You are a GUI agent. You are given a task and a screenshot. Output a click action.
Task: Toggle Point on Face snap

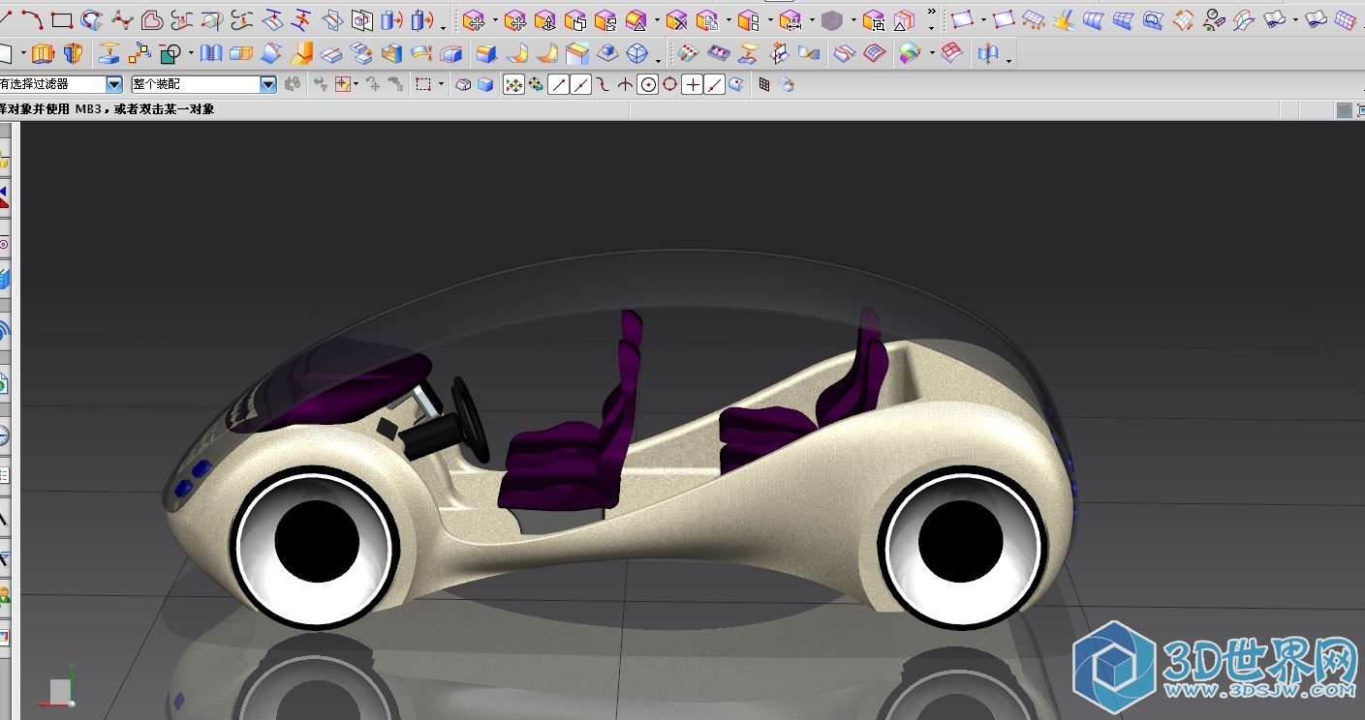point(736,85)
